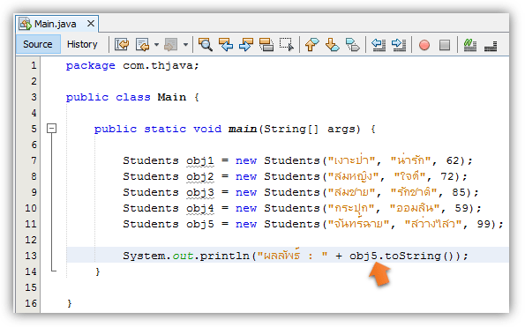Toggle Rectangular Selection mode
The width and height of the screenshot is (525, 327).
click(x=287, y=44)
